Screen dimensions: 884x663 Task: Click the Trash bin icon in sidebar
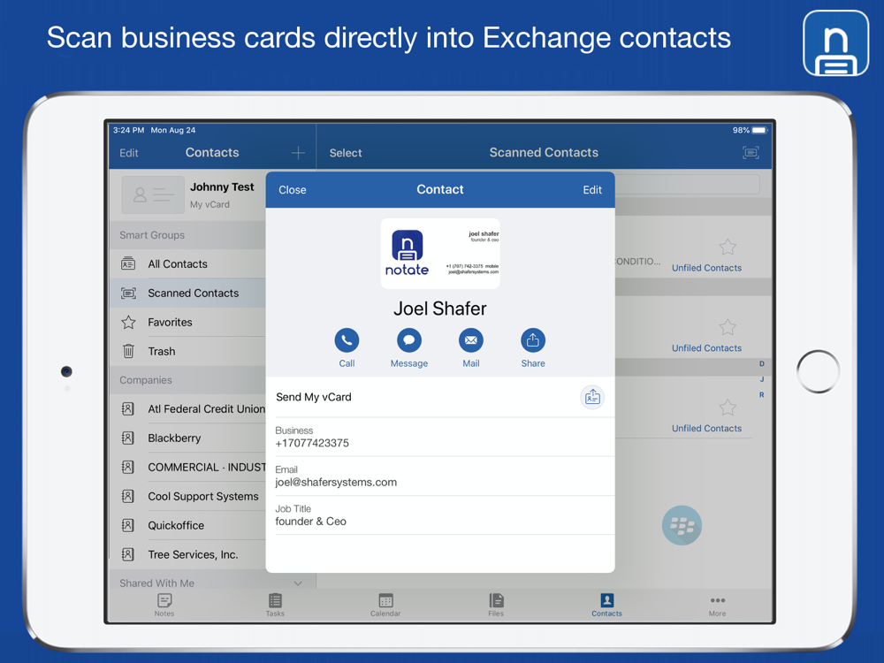coord(128,351)
